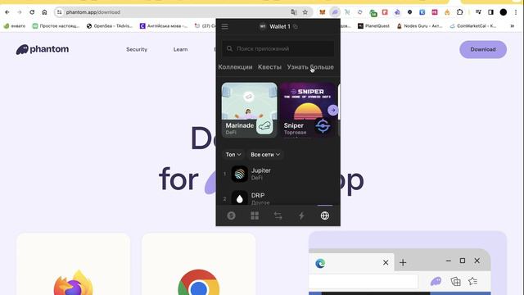Open the browser profile avatar
This screenshot has width=524, height=295.
[x=504, y=12]
